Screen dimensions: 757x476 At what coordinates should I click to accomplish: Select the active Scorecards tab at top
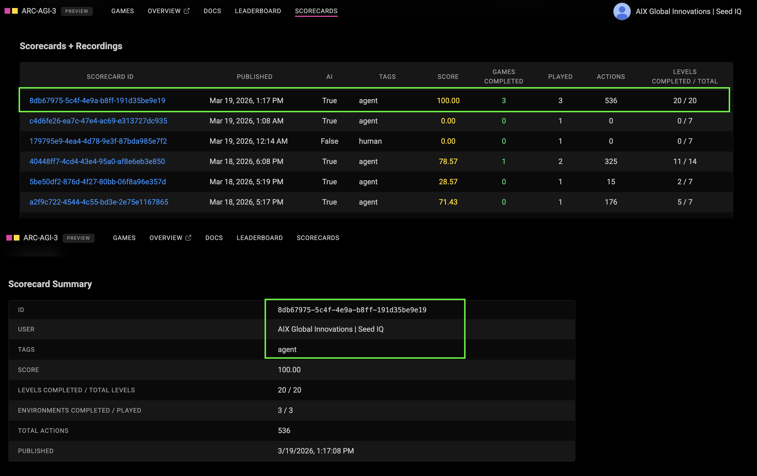pyautogui.click(x=316, y=11)
